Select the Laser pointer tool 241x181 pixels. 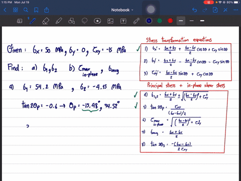(x=137, y=21)
